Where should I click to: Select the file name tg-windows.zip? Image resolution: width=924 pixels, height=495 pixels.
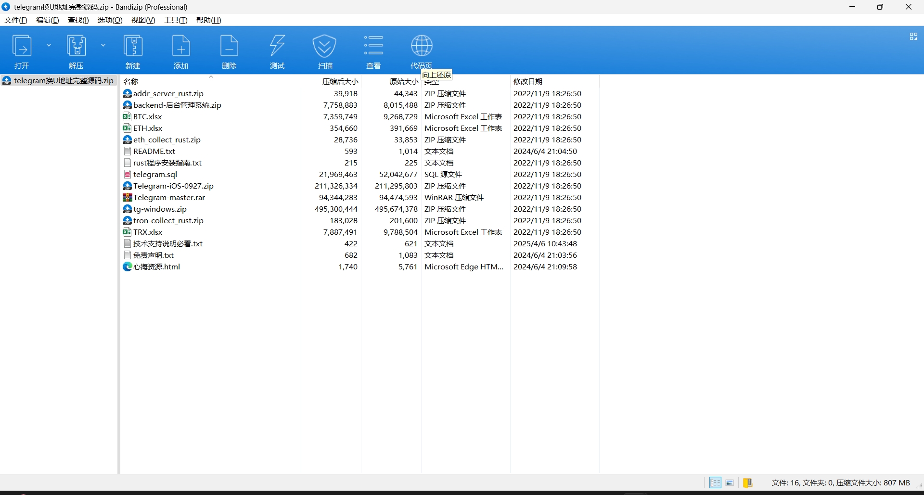tap(160, 209)
